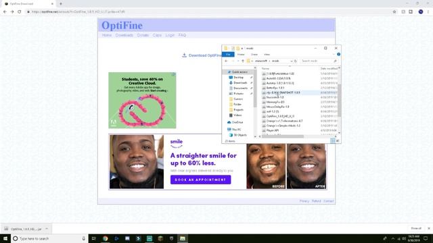Select Downloads in the navigation pane
The width and height of the screenshot is (433, 243).
pyautogui.click(x=240, y=82)
